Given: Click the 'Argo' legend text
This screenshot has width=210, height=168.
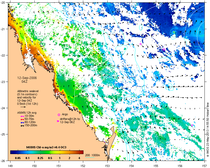Looking at the screenshot, I should pos(65,114).
